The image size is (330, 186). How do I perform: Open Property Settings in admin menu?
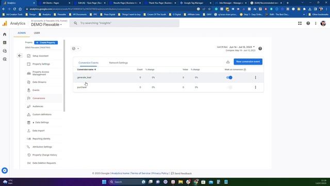coord(41,64)
